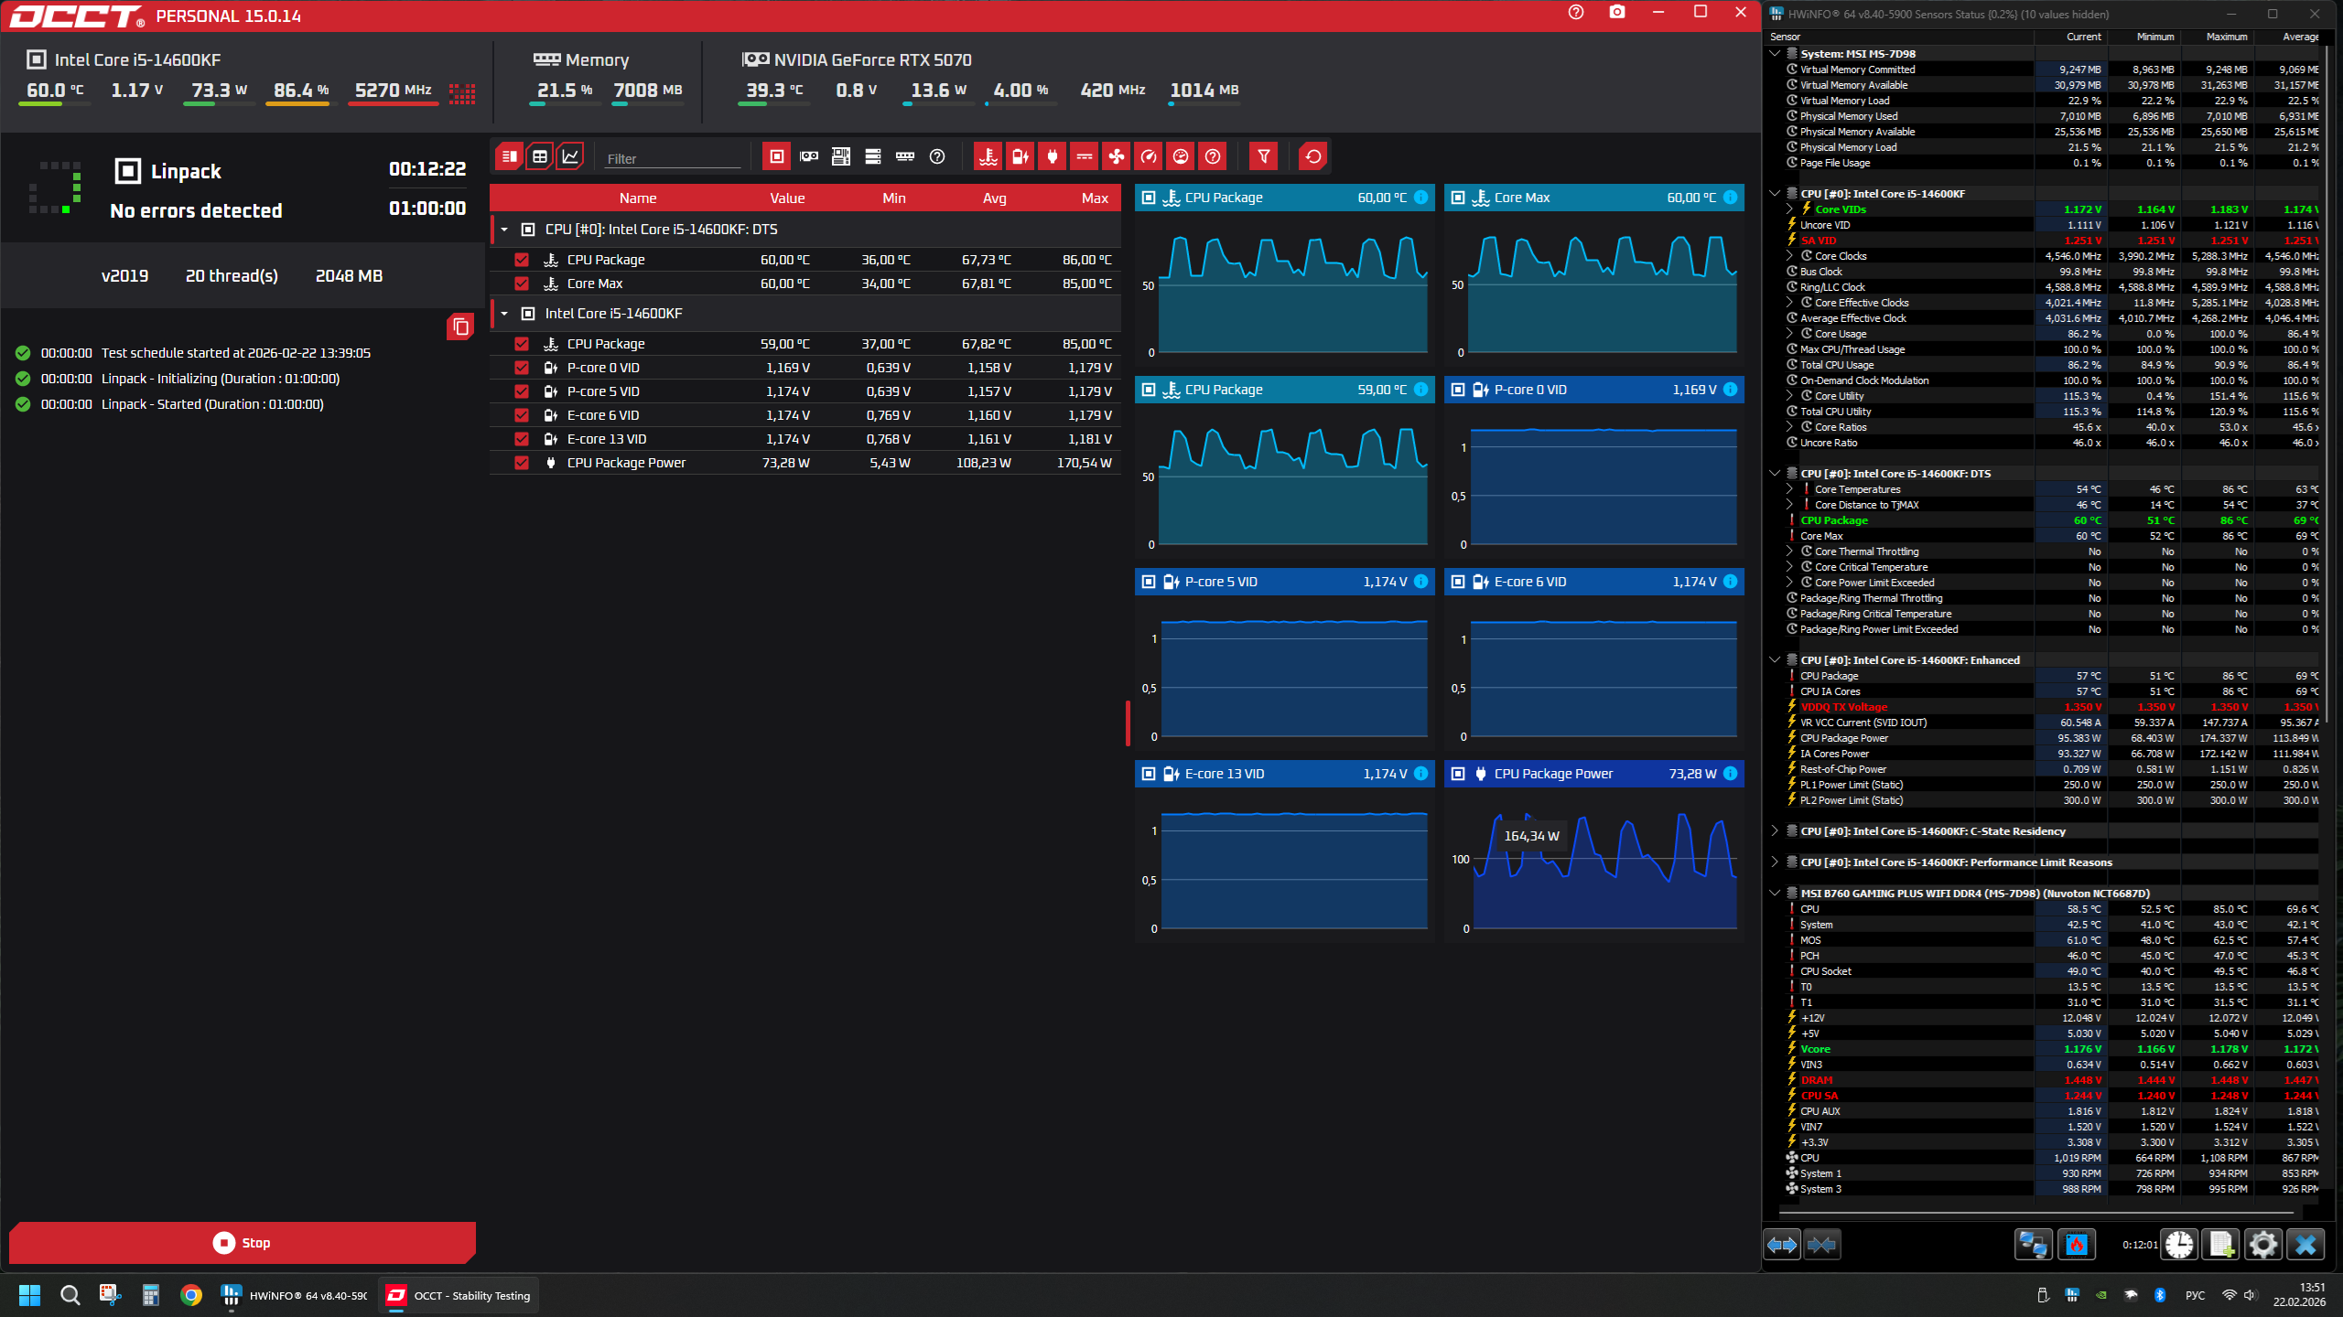Sort by the Avg column header
This screenshot has height=1317, width=2343.
pyautogui.click(x=994, y=198)
